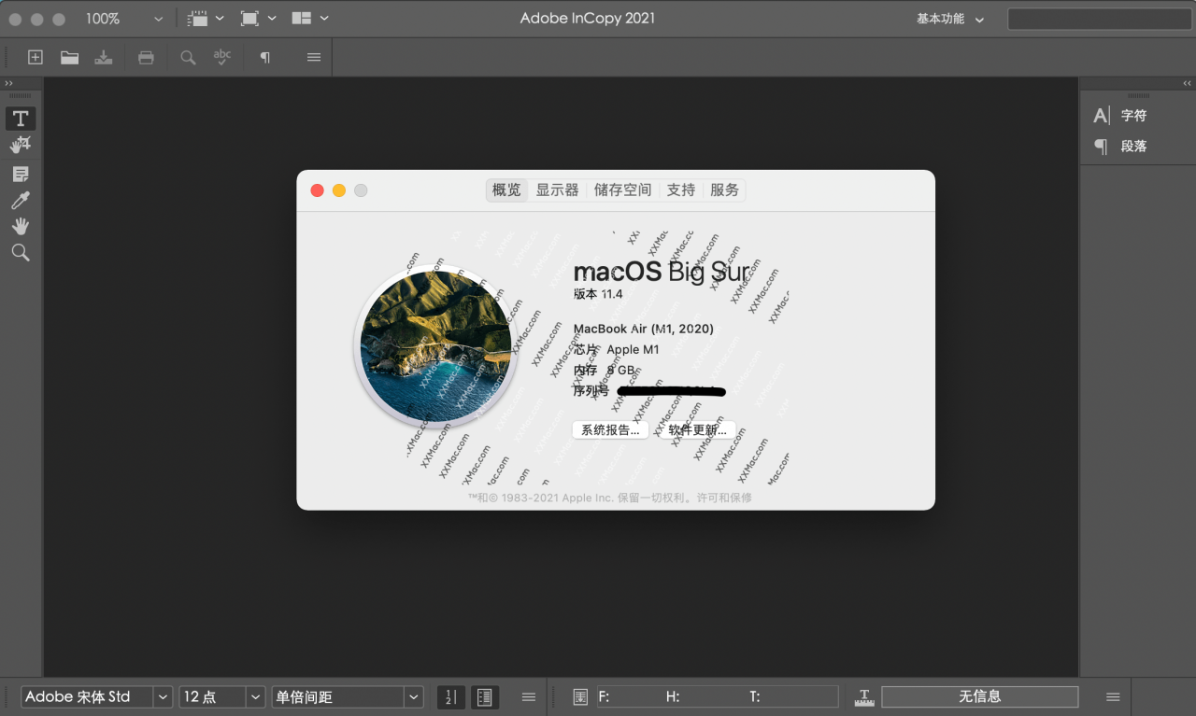Switch to the 服务 tab
The width and height of the screenshot is (1196, 716).
pyautogui.click(x=724, y=190)
